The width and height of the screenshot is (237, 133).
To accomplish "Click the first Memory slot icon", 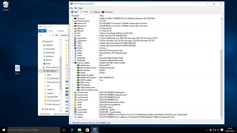I will click(75, 24).
